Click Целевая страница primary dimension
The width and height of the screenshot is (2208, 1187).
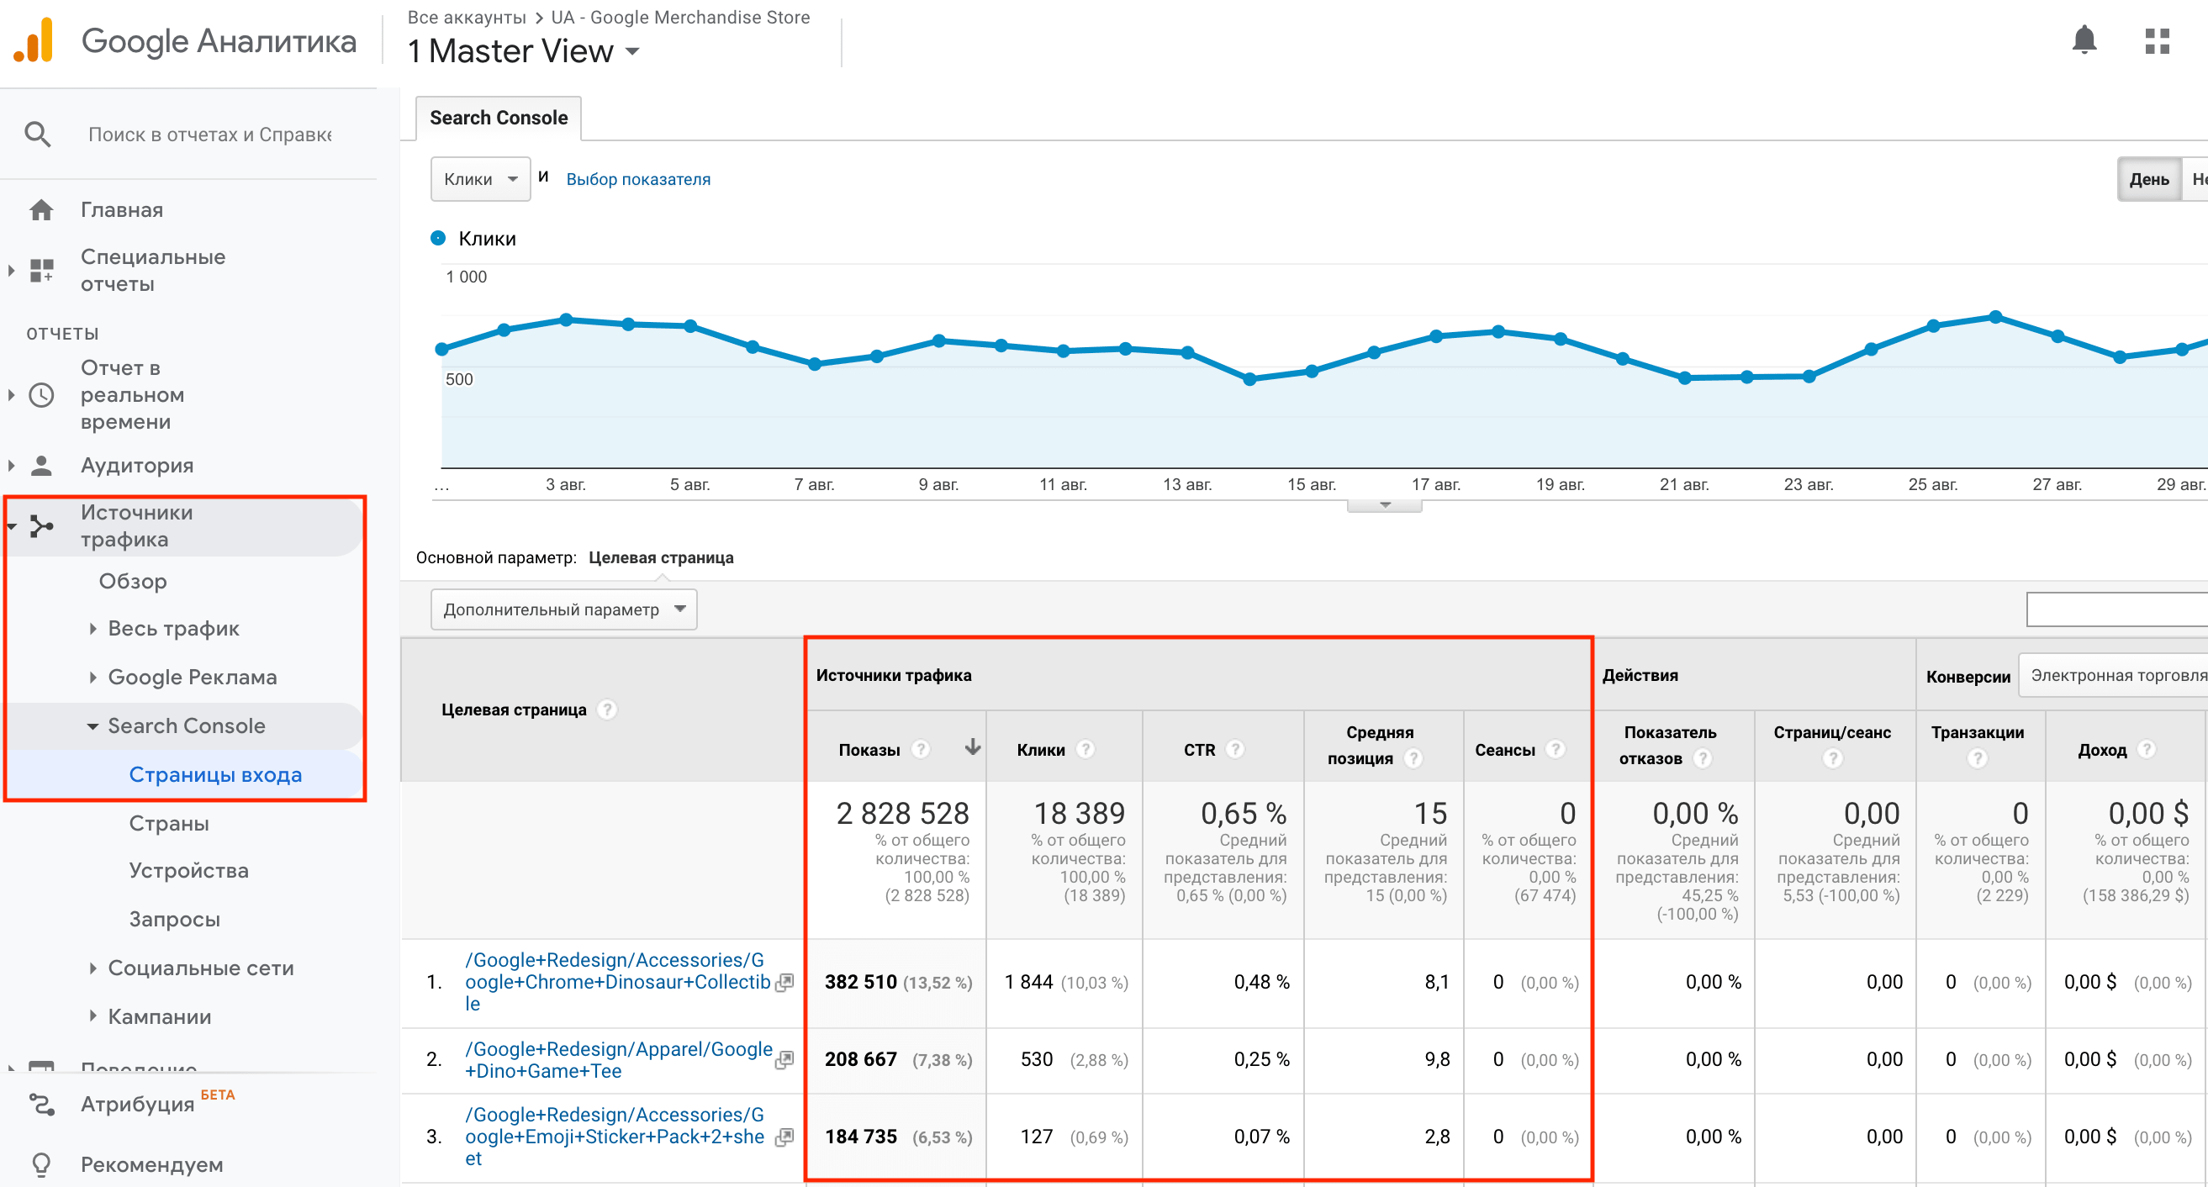pos(661,557)
